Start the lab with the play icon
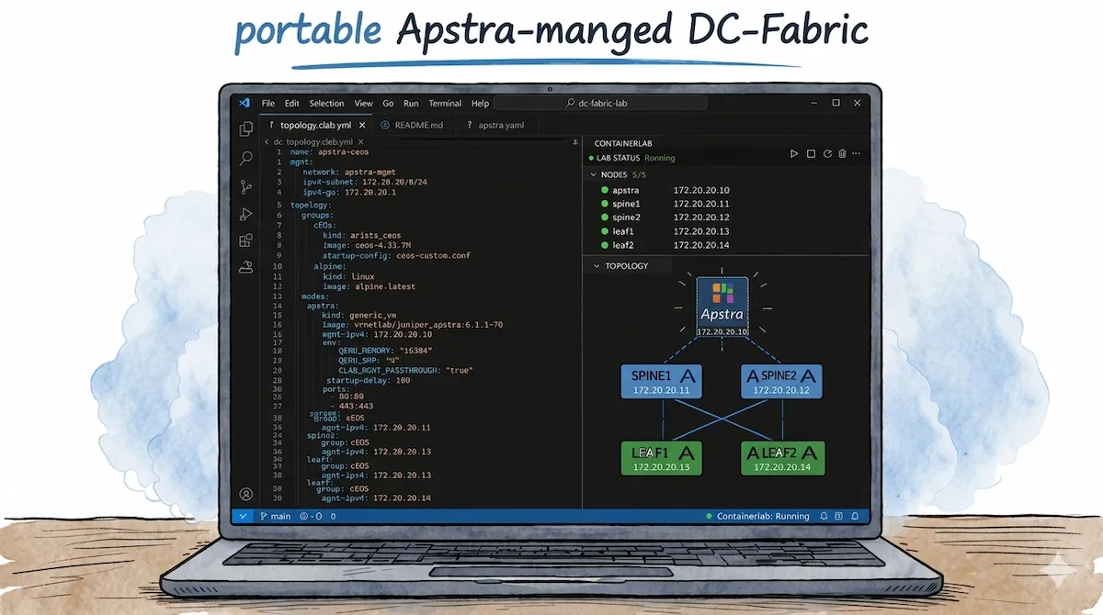Viewport: 1103px width, 615px height. pyautogui.click(x=794, y=153)
